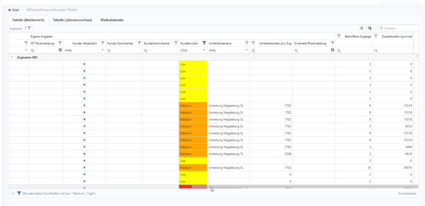Toggle the Akzeptiert checkbox in the first Medium row
This screenshot has height=206, width=425.
[x=84, y=105]
